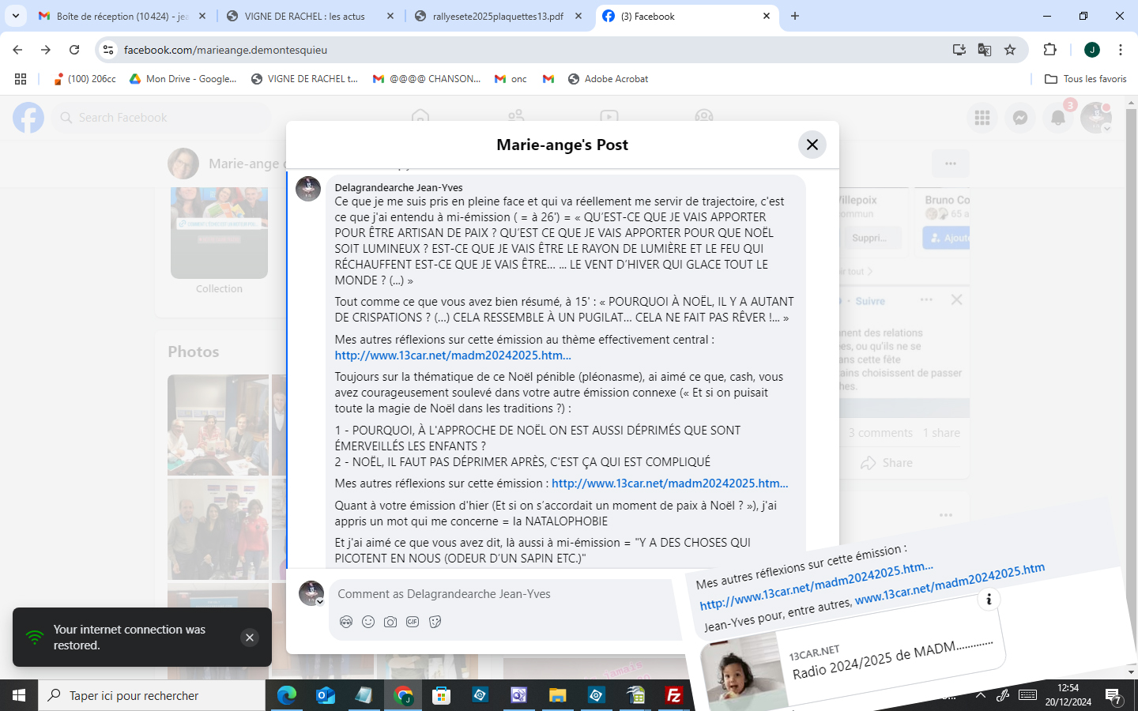Dismiss the internet connection restored notification

250,638
